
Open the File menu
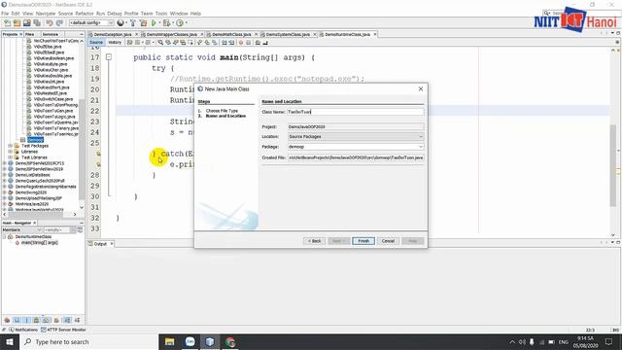coord(5,14)
